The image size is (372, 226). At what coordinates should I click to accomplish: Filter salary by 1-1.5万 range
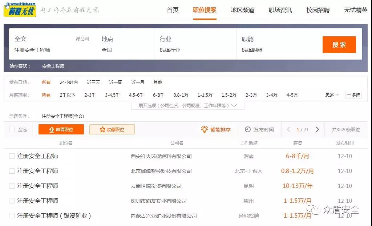click(x=205, y=95)
